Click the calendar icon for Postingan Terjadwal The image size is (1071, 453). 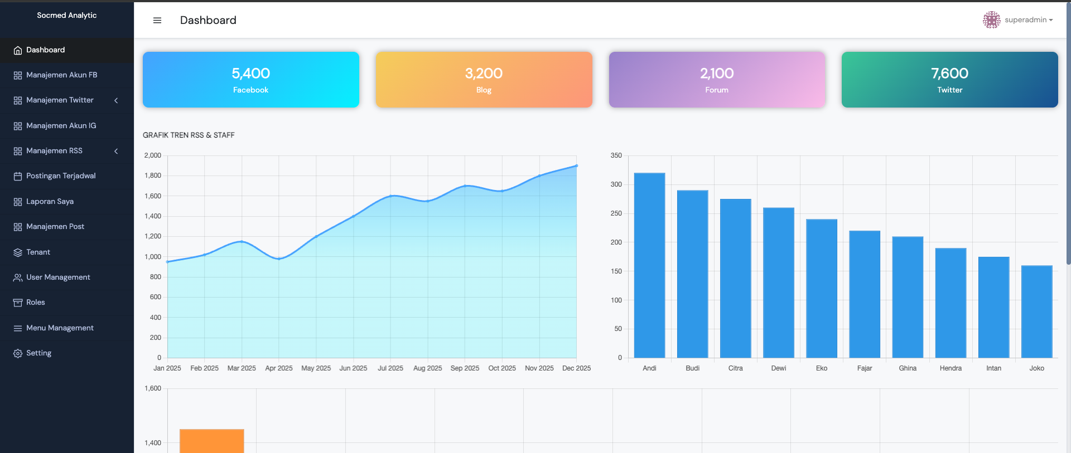18,176
